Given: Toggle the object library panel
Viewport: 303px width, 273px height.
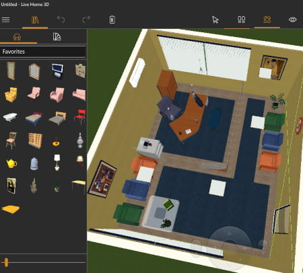Looking at the screenshot, I should [35, 20].
